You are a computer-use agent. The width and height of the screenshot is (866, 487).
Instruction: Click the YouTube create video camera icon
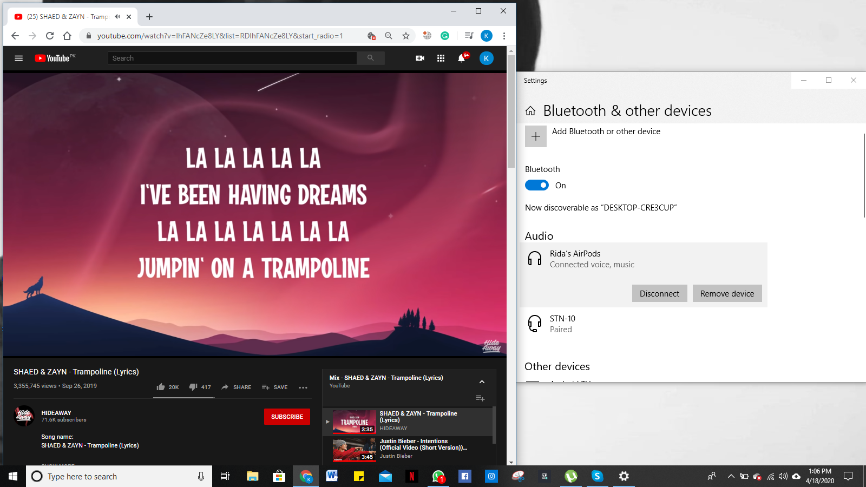coord(420,58)
